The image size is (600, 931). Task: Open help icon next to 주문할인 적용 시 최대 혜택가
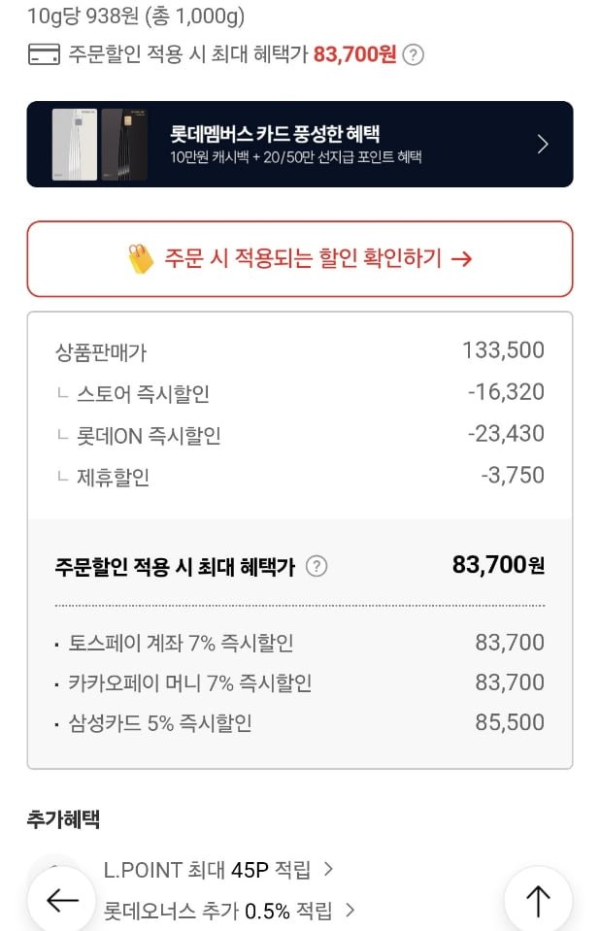[x=317, y=566]
